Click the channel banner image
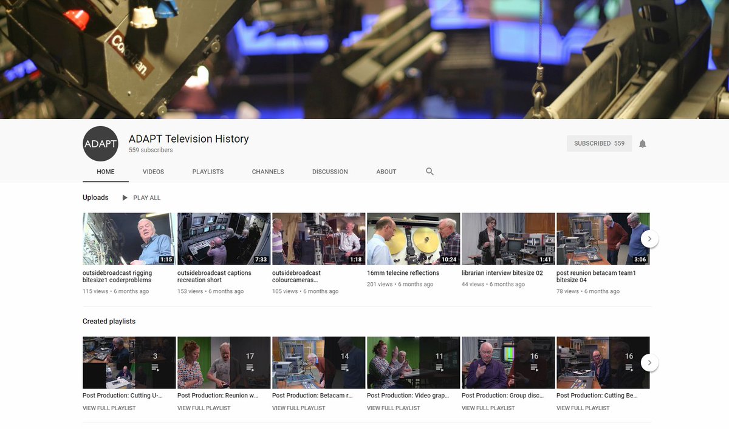Screen dimensions: 729x429 click(x=364, y=59)
